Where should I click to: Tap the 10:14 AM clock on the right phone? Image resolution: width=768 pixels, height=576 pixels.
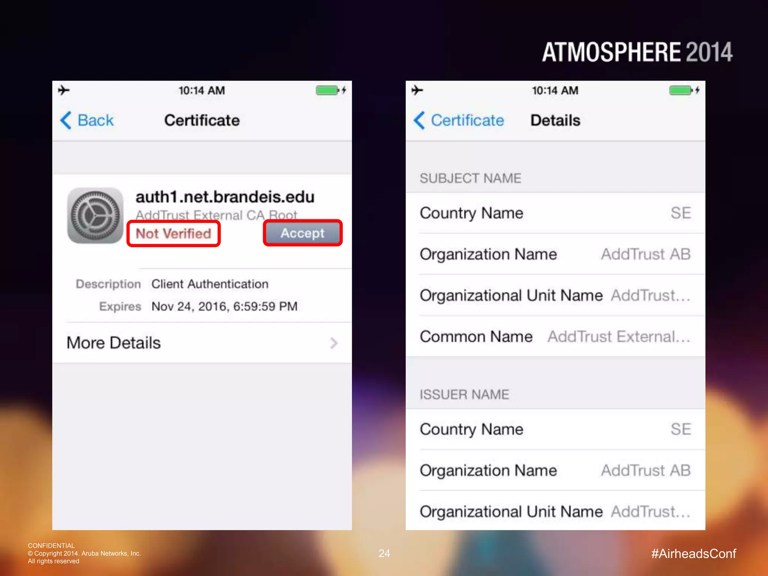(x=555, y=90)
